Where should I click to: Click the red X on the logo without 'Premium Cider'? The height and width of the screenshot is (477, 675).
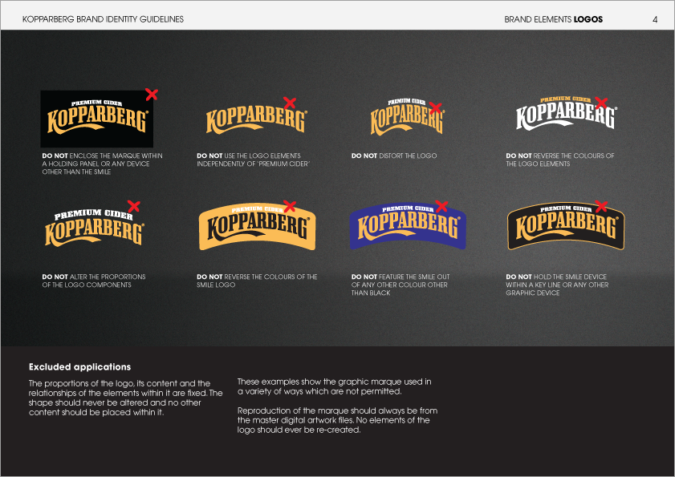click(290, 103)
